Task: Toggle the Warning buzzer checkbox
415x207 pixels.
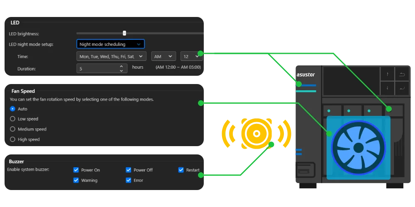Action: [x=76, y=180]
